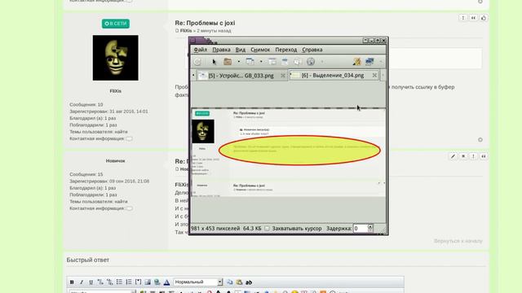The height and width of the screenshot is (293, 522).
Task: Click the open folder toolbar icon
Action: pos(228,62)
